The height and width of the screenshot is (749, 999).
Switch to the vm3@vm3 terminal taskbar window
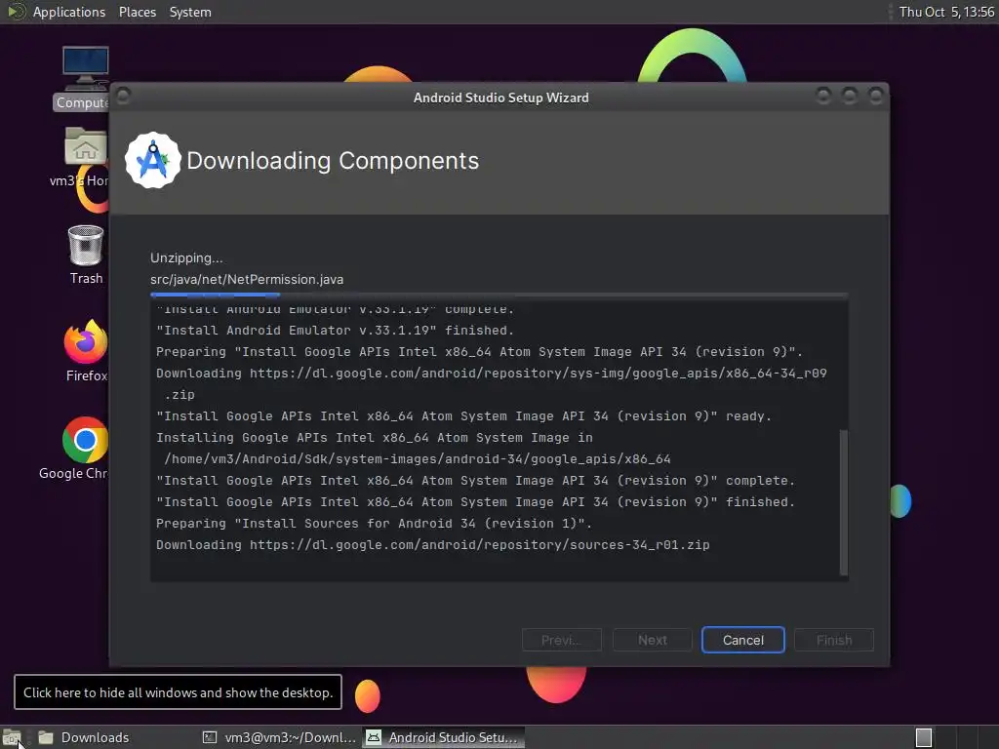(279, 737)
